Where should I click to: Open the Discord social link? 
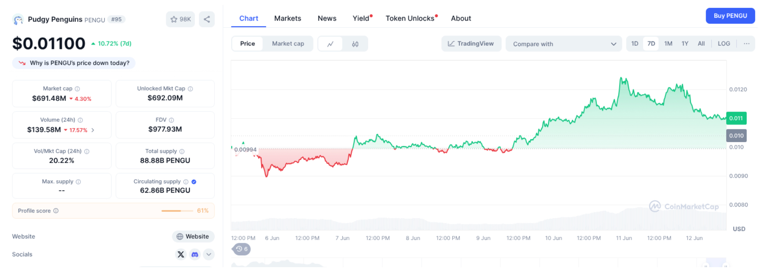point(195,254)
